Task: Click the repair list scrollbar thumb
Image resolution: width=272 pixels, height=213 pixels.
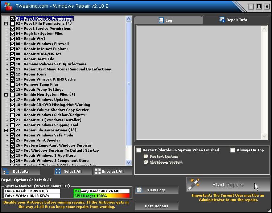Action: pos(128,84)
